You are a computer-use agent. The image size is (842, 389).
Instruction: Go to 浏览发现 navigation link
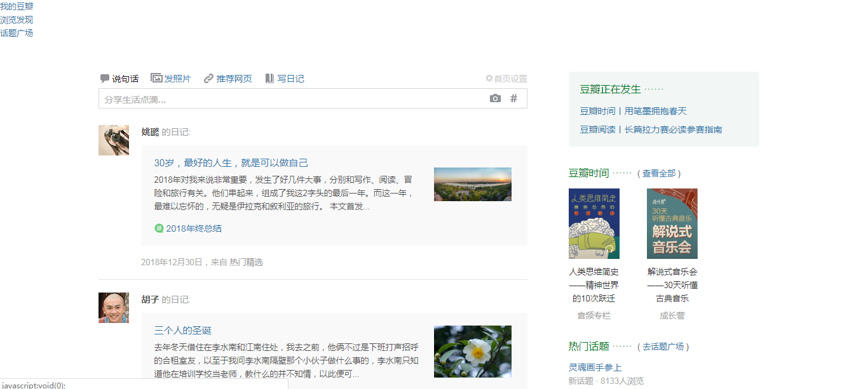tap(17, 20)
